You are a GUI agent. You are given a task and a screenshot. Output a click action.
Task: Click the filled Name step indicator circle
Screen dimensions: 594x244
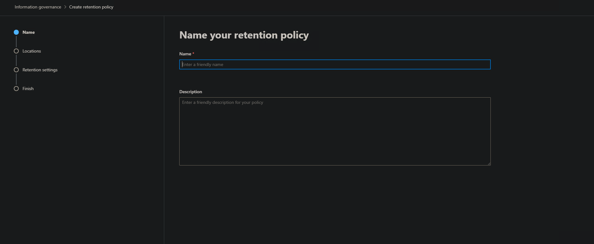(16, 32)
